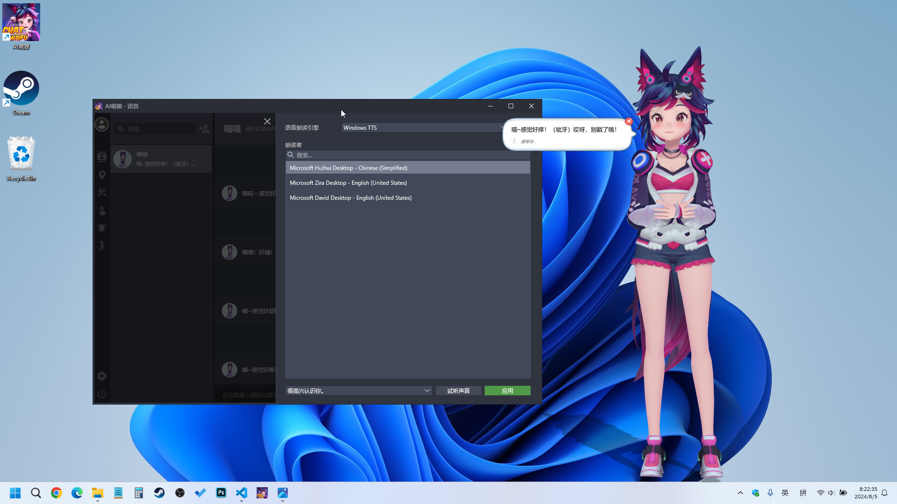The height and width of the screenshot is (504, 897).
Task: Open the user profile icon in sidebar
Action: click(101, 124)
